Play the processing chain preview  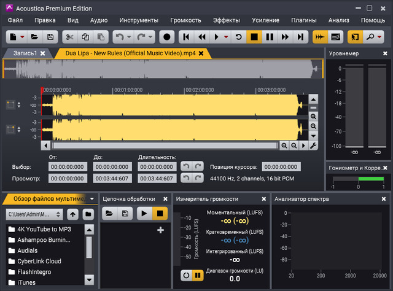coord(143,214)
